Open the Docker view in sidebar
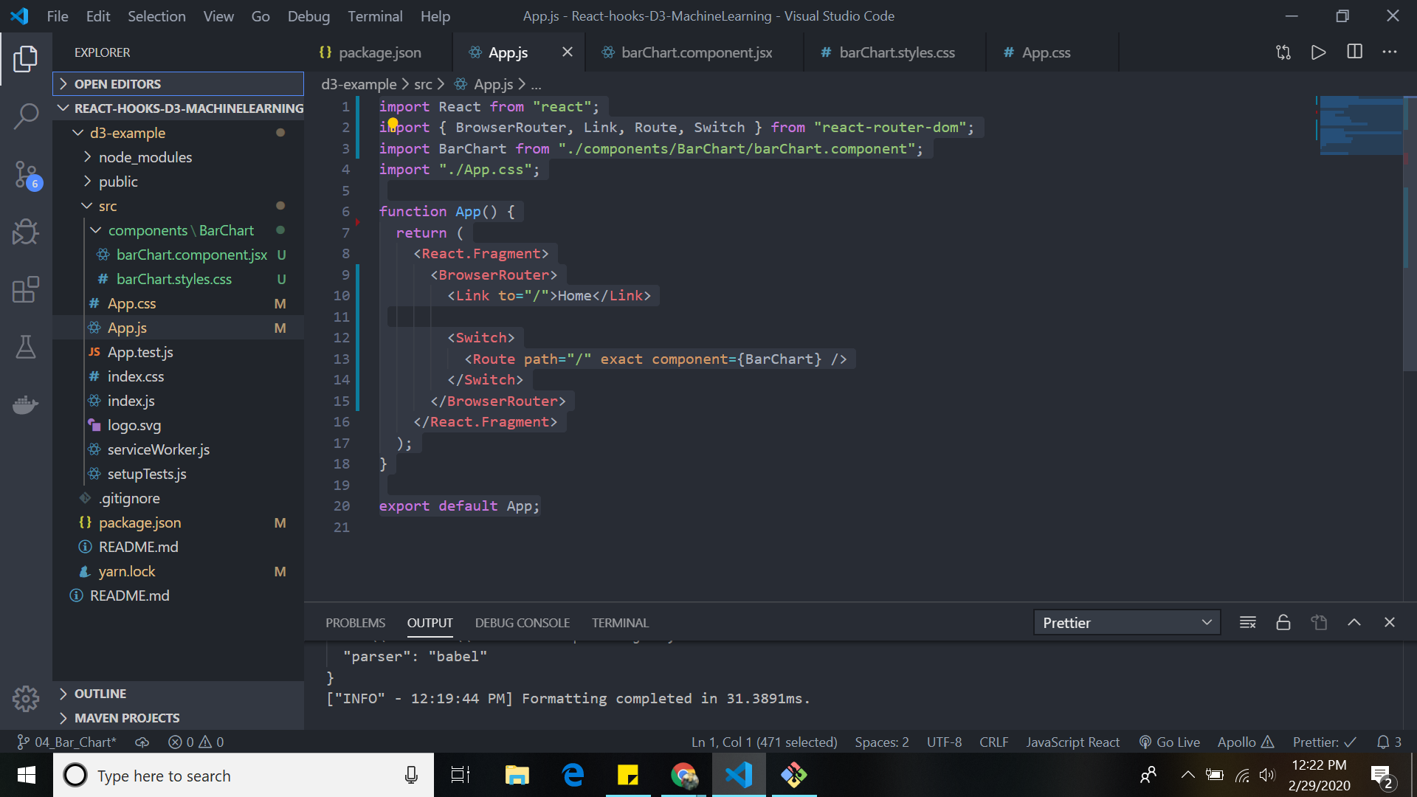Screen dimensions: 1417x797 pyautogui.click(x=27, y=404)
